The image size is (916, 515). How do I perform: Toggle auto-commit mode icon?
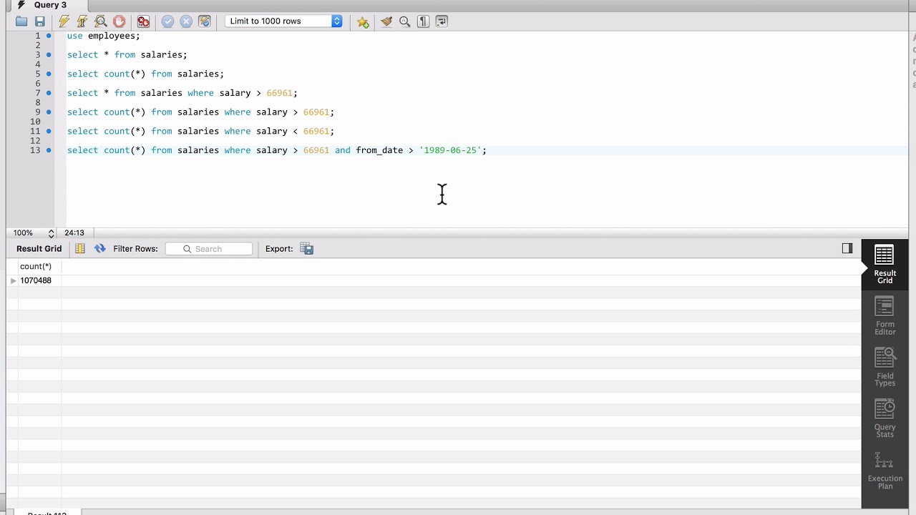205,21
